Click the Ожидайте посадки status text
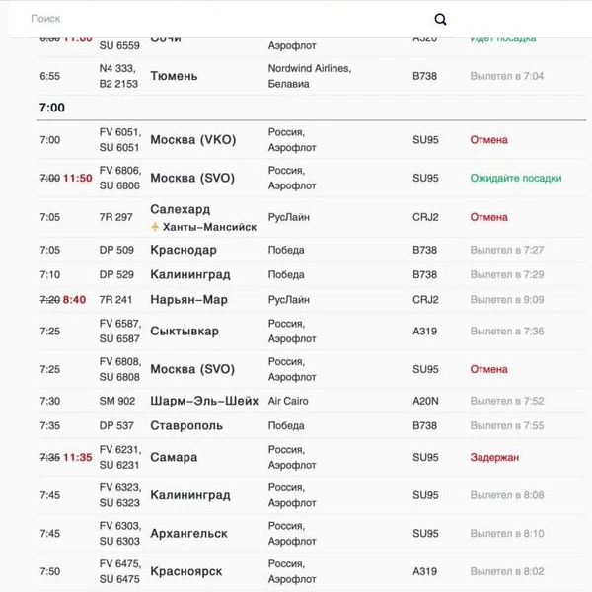This screenshot has height=592, width=592. click(x=516, y=179)
